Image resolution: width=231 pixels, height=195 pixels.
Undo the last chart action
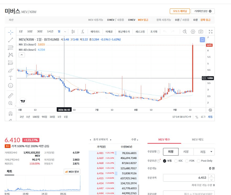(x=165, y=32)
